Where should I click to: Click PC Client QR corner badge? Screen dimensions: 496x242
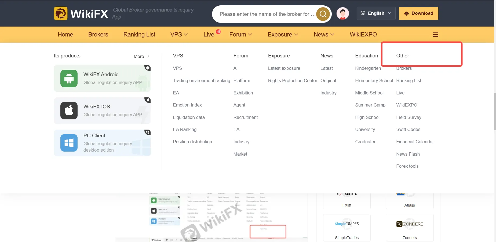point(148,132)
